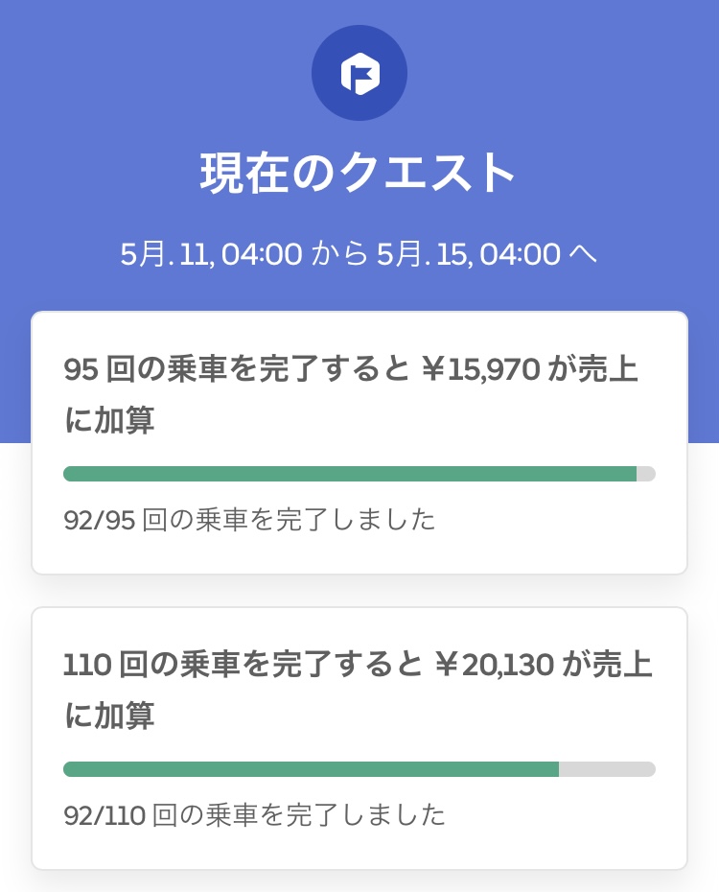This screenshot has width=719, height=892.
Task: Tap に加算 text in the first quest card
Action: (108, 420)
